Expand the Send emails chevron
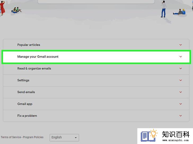The height and width of the screenshot is (144, 193). click(181, 92)
